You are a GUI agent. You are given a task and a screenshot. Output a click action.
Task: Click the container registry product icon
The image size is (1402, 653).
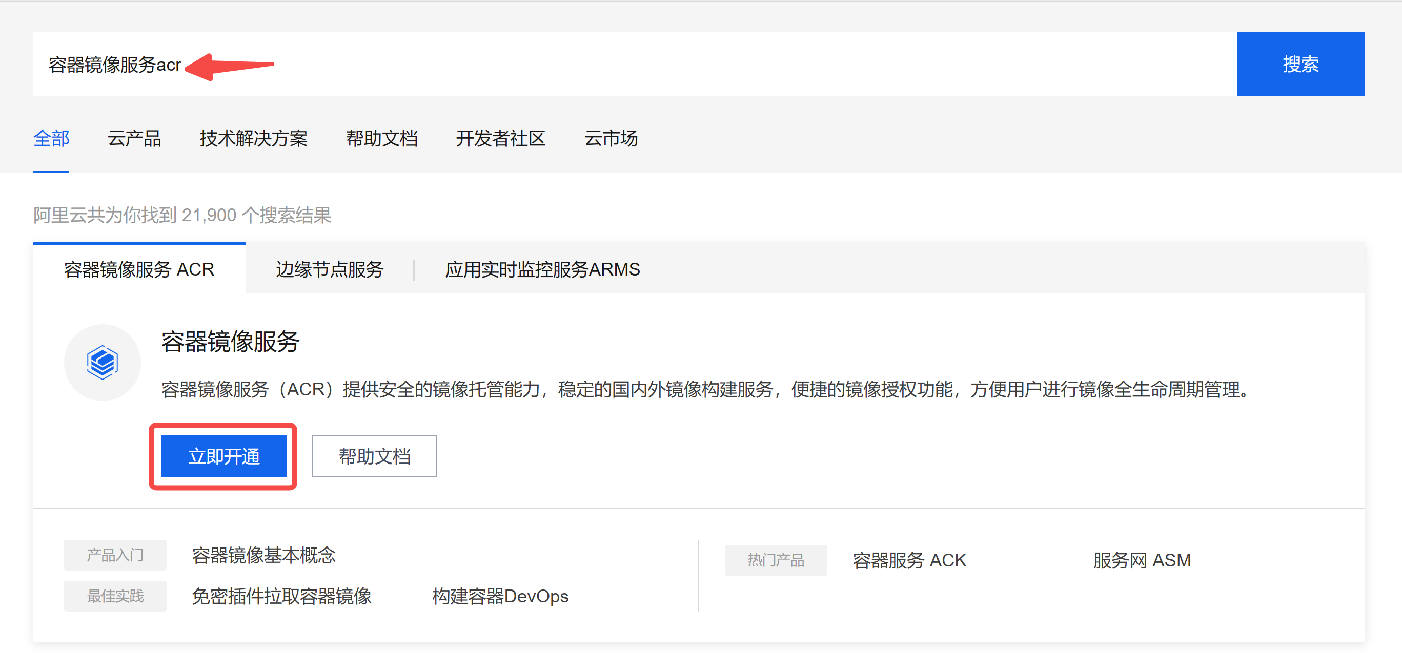pos(103,363)
